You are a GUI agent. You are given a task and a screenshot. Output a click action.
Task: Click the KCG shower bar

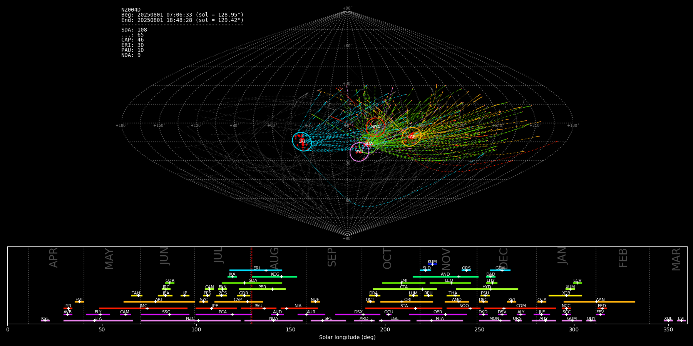275,277
